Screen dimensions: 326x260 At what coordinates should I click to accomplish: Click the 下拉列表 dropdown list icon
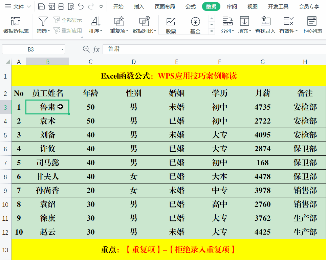(312, 25)
